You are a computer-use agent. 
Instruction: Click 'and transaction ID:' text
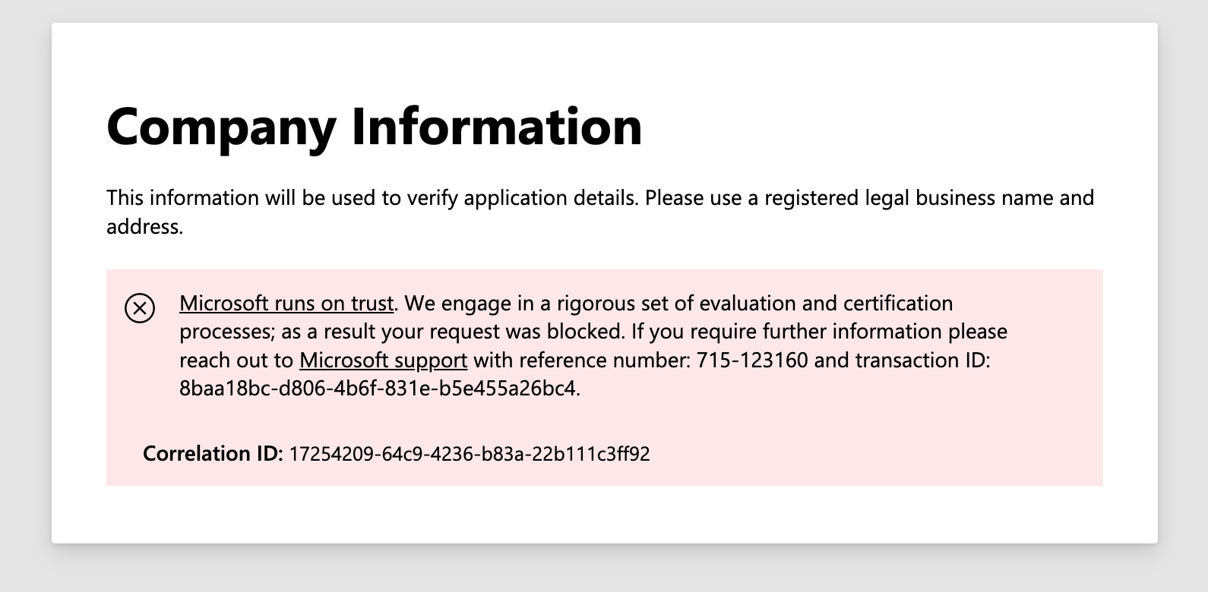coord(902,360)
